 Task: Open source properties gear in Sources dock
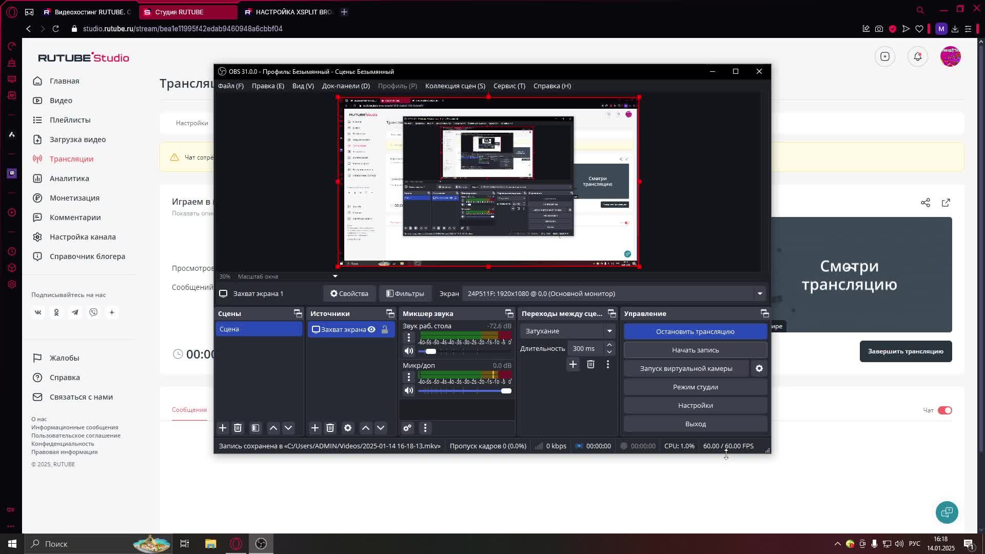pos(348,428)
